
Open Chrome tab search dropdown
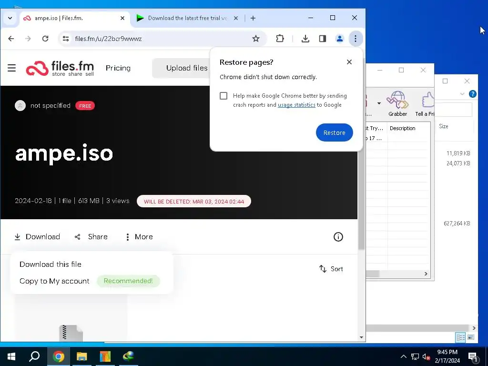click(10, 18)
